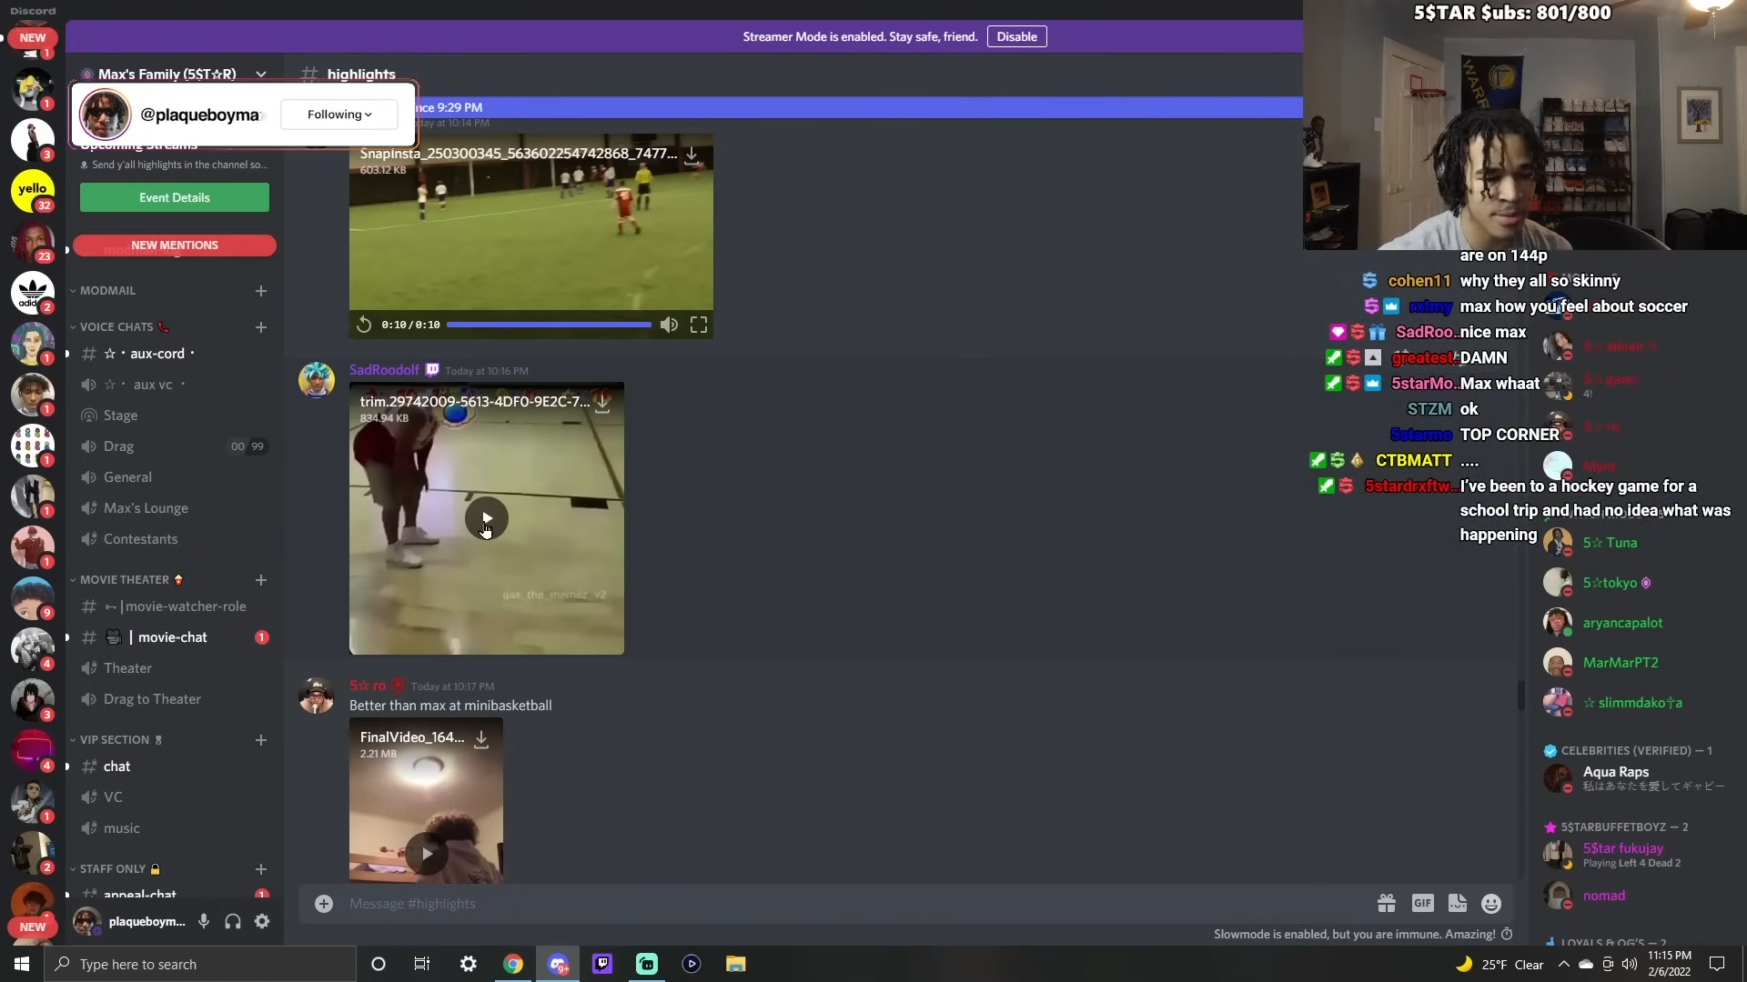Open the Event Details button
This screenshot has height=982, width=1747.
tap(175, 197)
